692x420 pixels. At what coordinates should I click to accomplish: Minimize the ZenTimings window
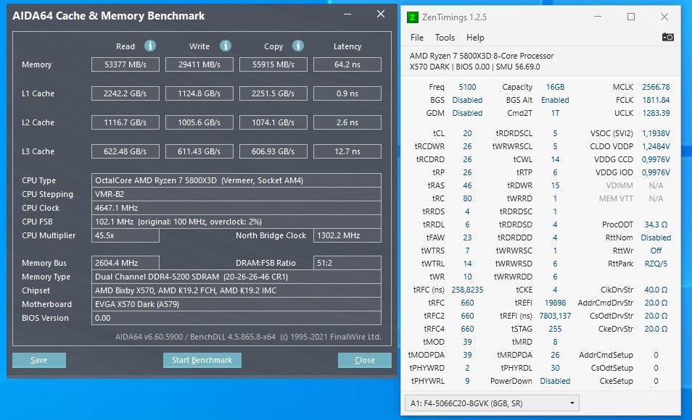pos(598,17)
